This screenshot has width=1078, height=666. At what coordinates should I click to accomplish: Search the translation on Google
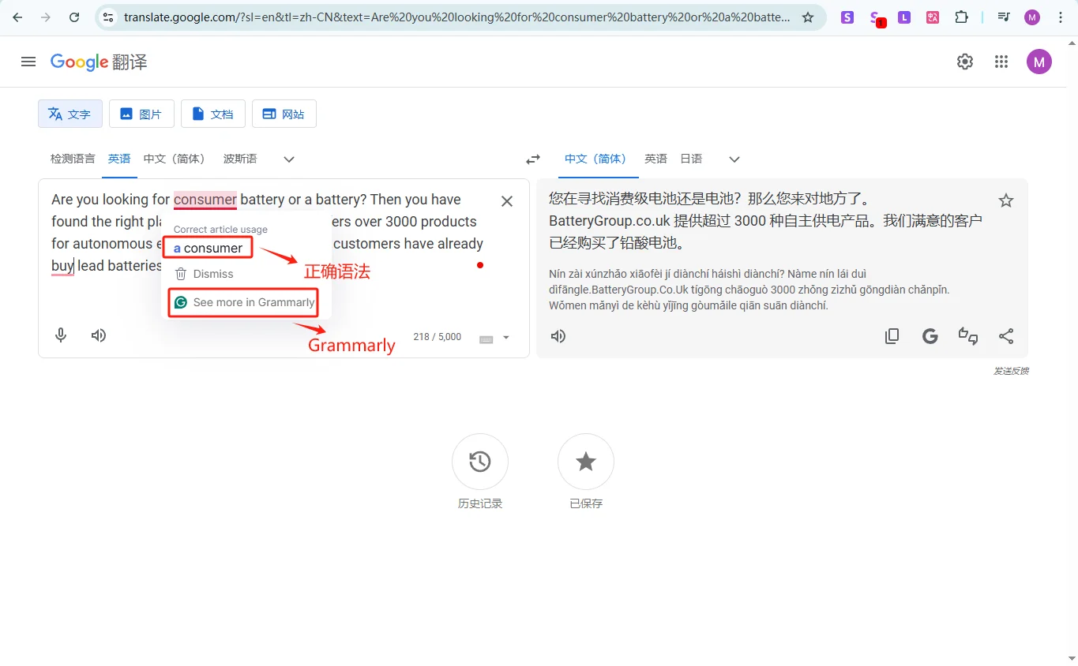[930, 335]
